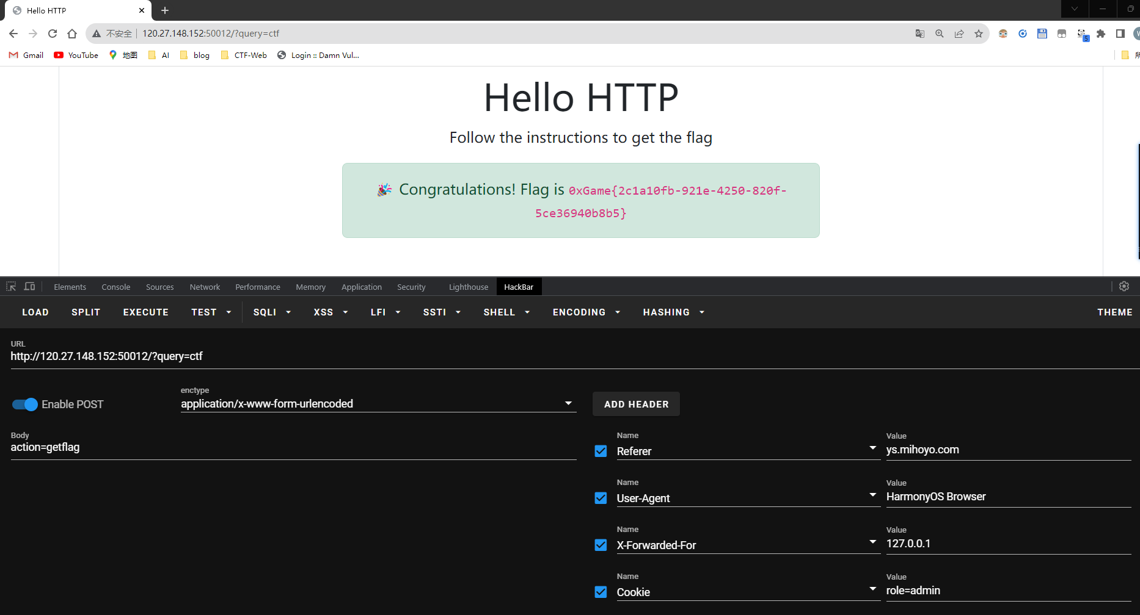Image resolution: width=1140 pixels, height=615 pixels.
Task: Open the face-with-goggles extension icon
Action: tap(1003, 34)
